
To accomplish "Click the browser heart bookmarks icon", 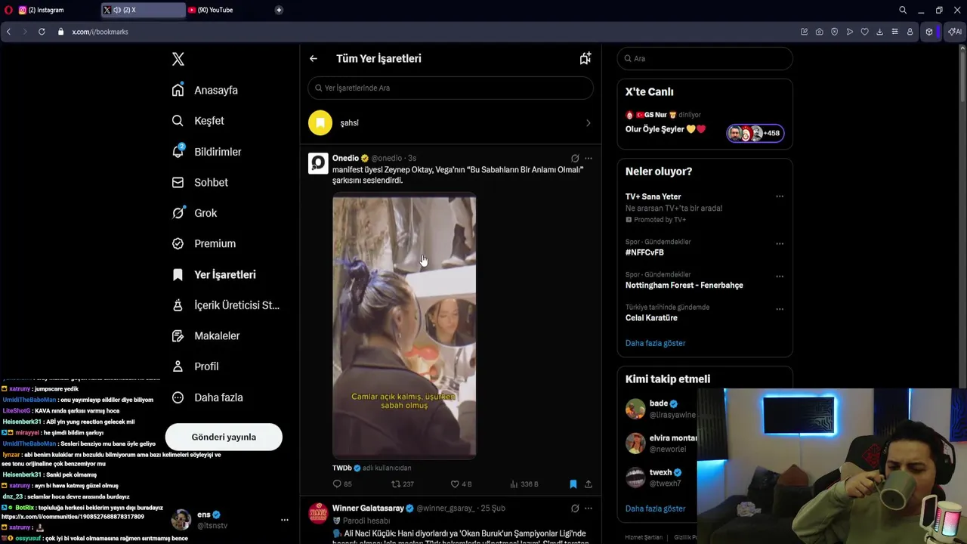I will (864, 32).
